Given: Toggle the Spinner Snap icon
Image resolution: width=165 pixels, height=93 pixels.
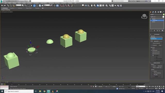Looking at the screenshot, I should [x=69, y=6].
